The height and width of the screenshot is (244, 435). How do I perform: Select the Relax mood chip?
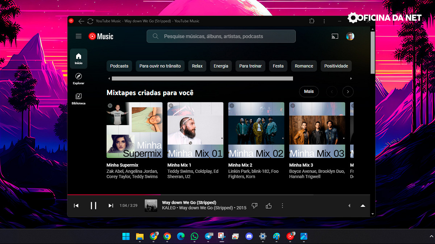pyautogui.click(x=197, y=66)
